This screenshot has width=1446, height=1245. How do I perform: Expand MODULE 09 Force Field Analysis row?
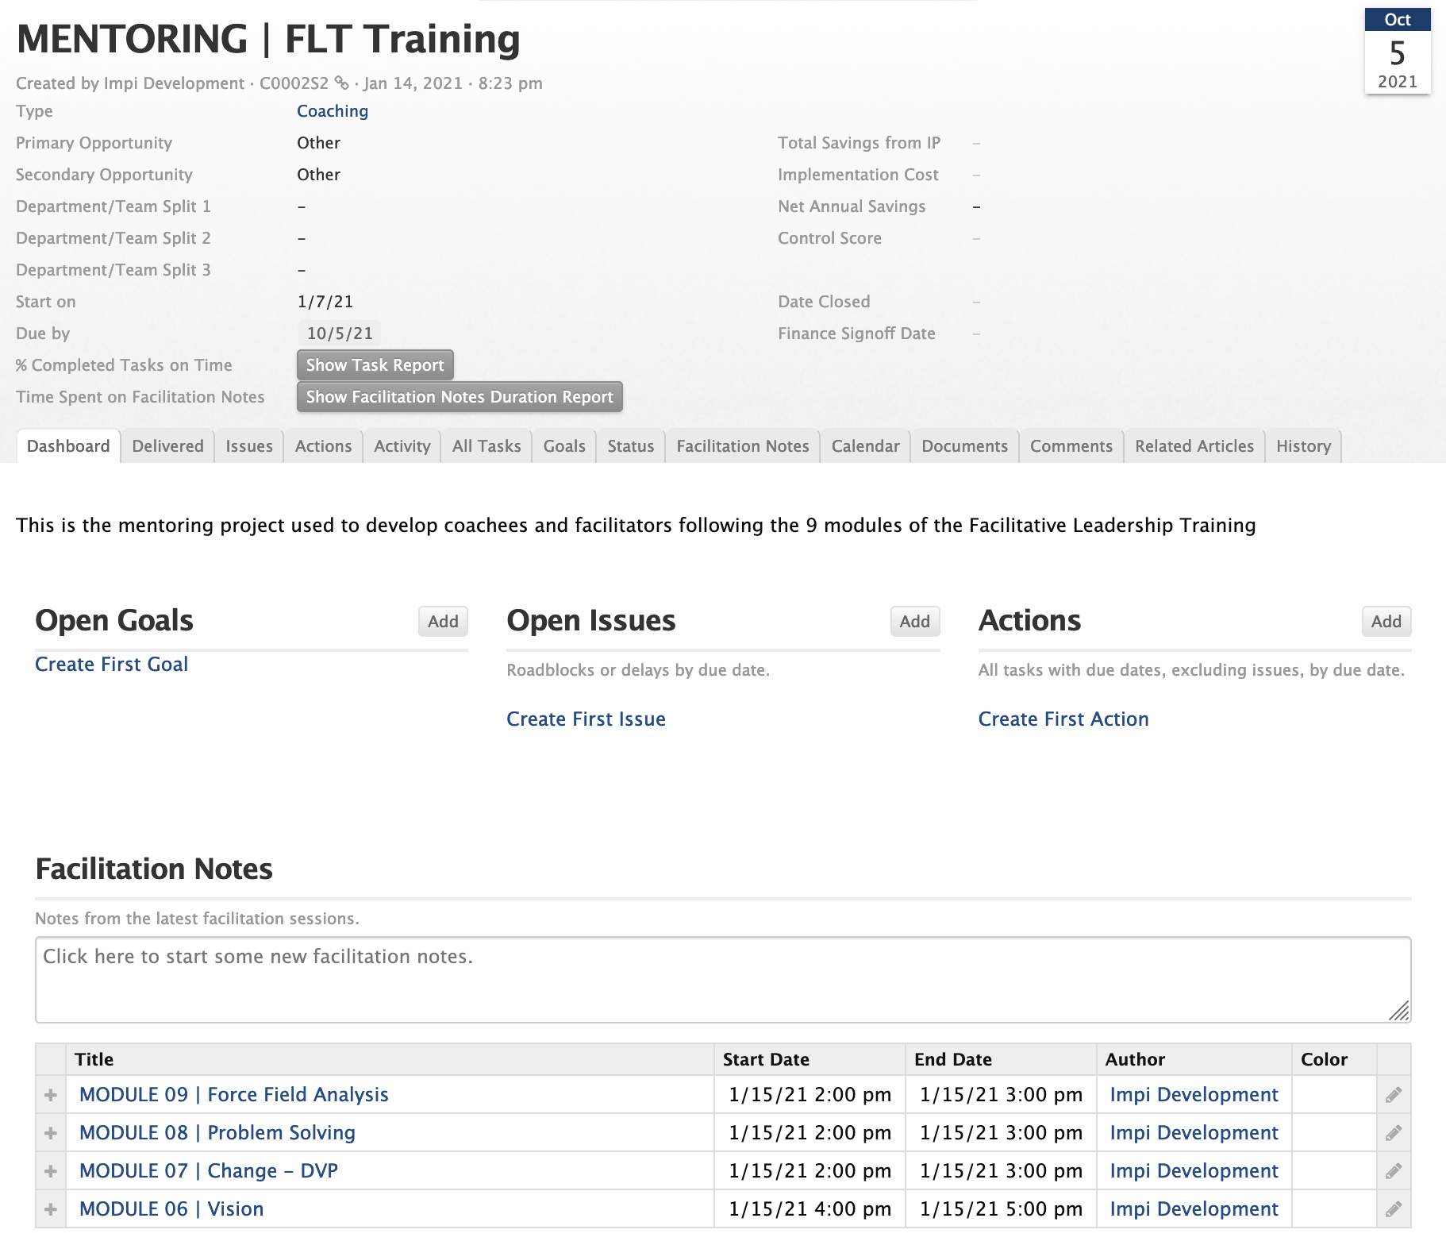(51, 1095)
